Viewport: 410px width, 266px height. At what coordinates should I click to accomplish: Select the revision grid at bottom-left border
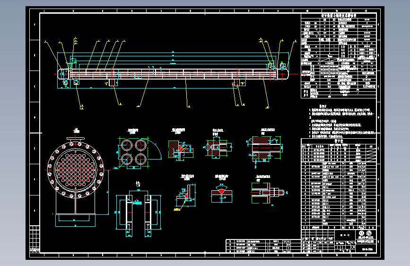click(35, 239)
